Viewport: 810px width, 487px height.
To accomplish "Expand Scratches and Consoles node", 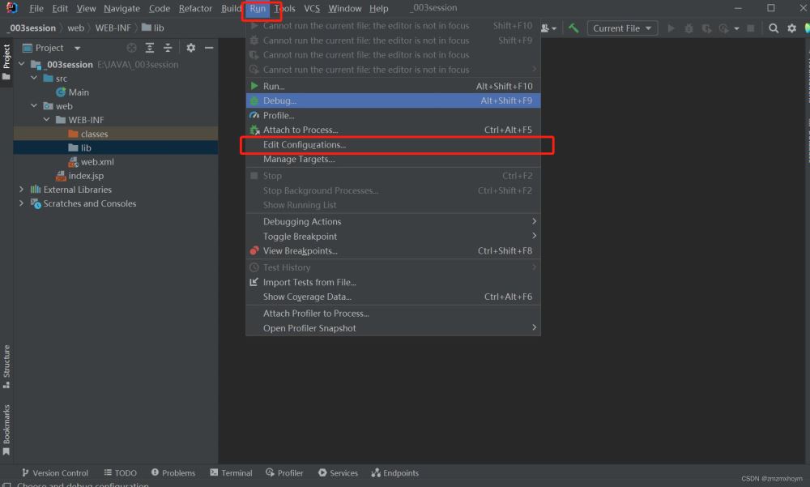I will coord(22,203).
